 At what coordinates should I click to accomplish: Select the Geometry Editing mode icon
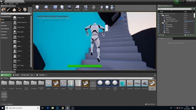point(25,9)
